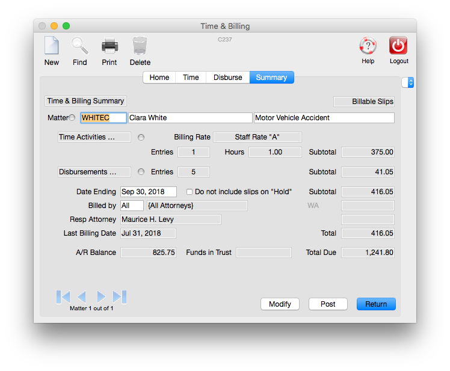This screenshot has height=371, width=450.
Task: Enable 'Do not include slips on Hold'
Action: [190, 192]
